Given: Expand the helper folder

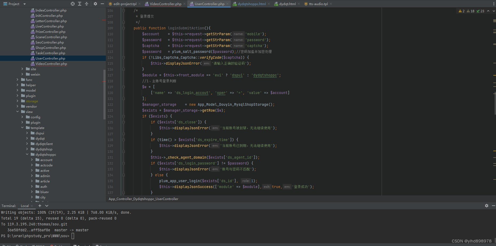Looking at the screenshot, I should pos(17,85).
